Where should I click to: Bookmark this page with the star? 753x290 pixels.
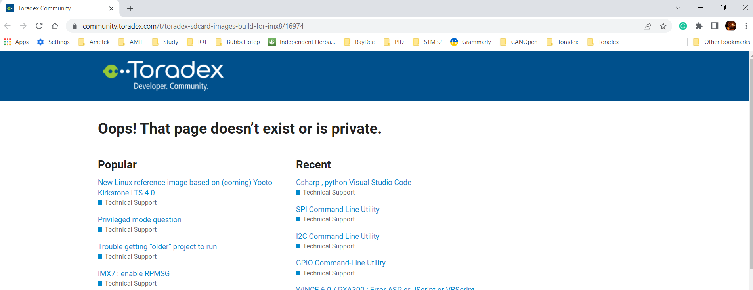(663, 26)
